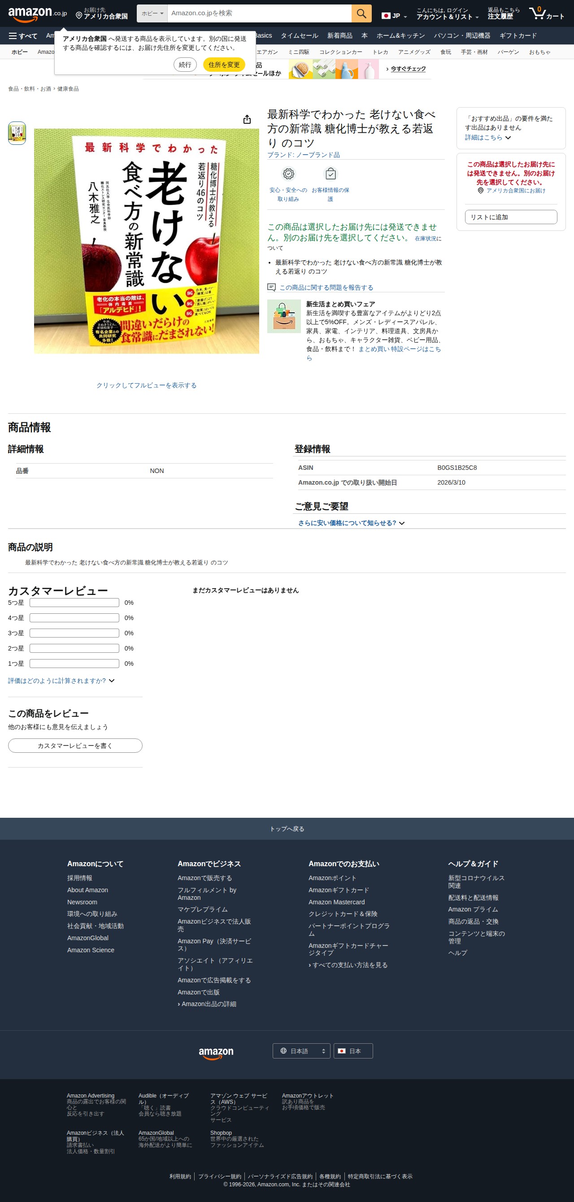This screenshot has width=574, height=1202.
Task: Click the リストに追加 button
Action: 511,217
